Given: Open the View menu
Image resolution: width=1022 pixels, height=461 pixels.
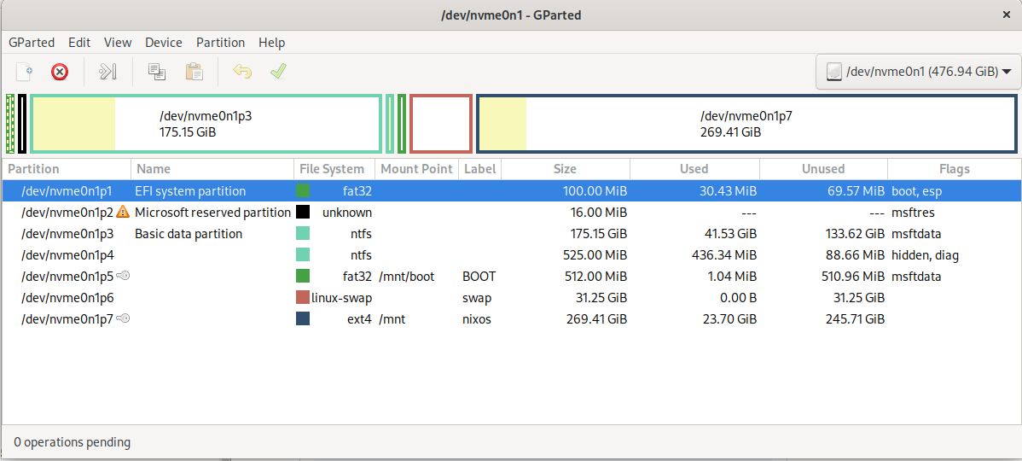Looking at the screenshot, I should pyautogui.click(x=118, y=43).
